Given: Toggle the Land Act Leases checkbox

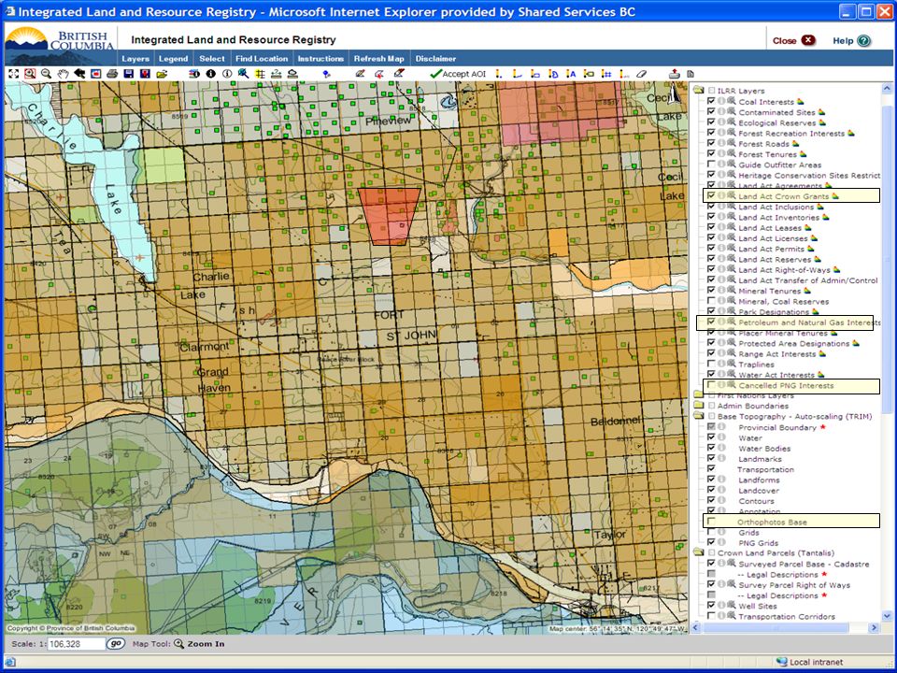Looking at the screenshot, I should pos(711,227).
